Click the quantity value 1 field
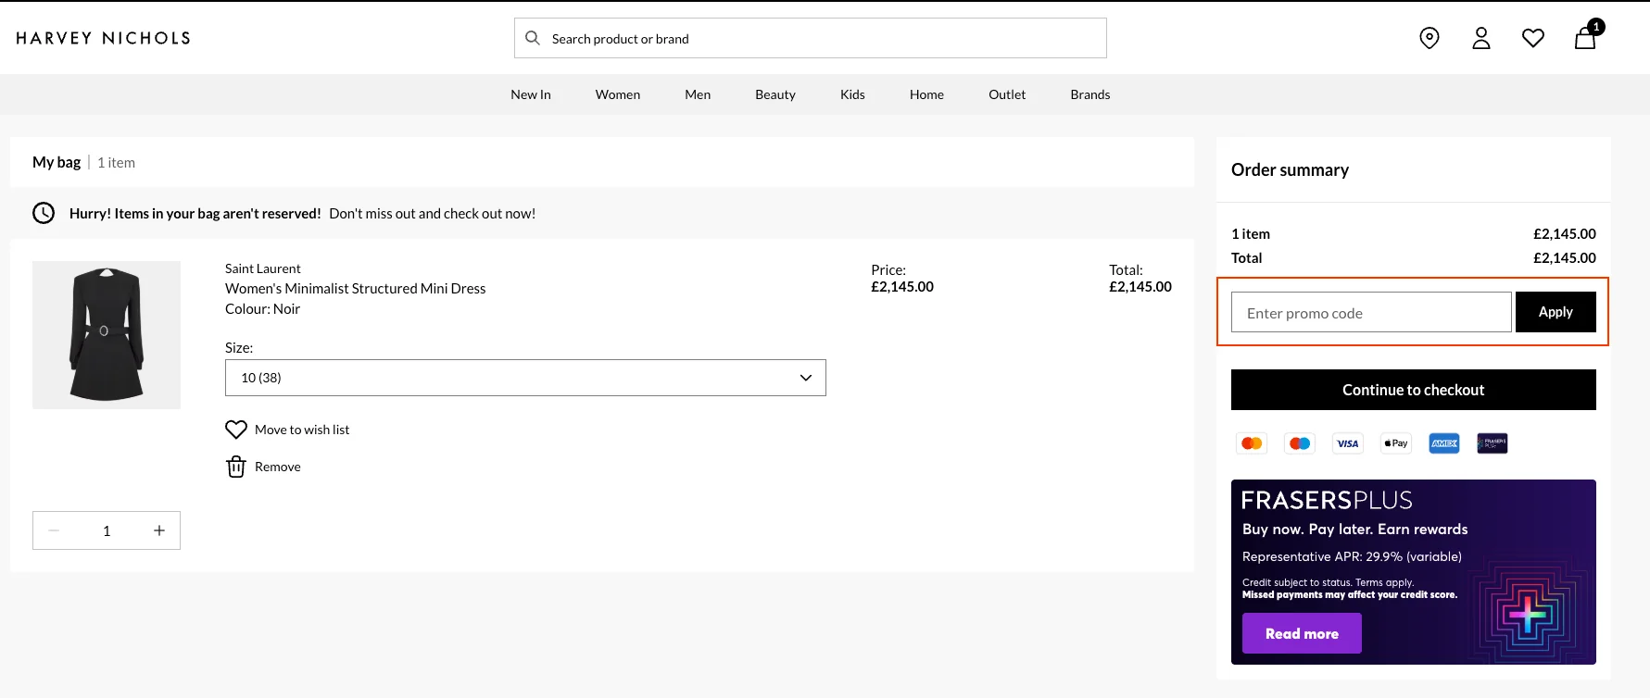Screen dimensions: 1650x698 point(107,530)
